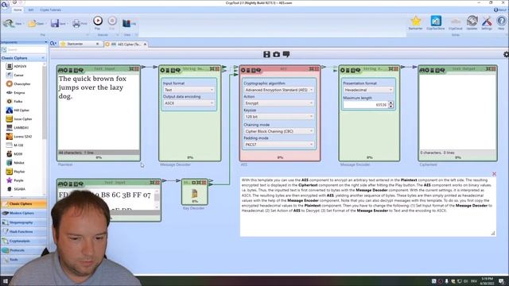509x286 pixels.
Task: Open the Output data encoding dropdown
Action: [188, 103]
